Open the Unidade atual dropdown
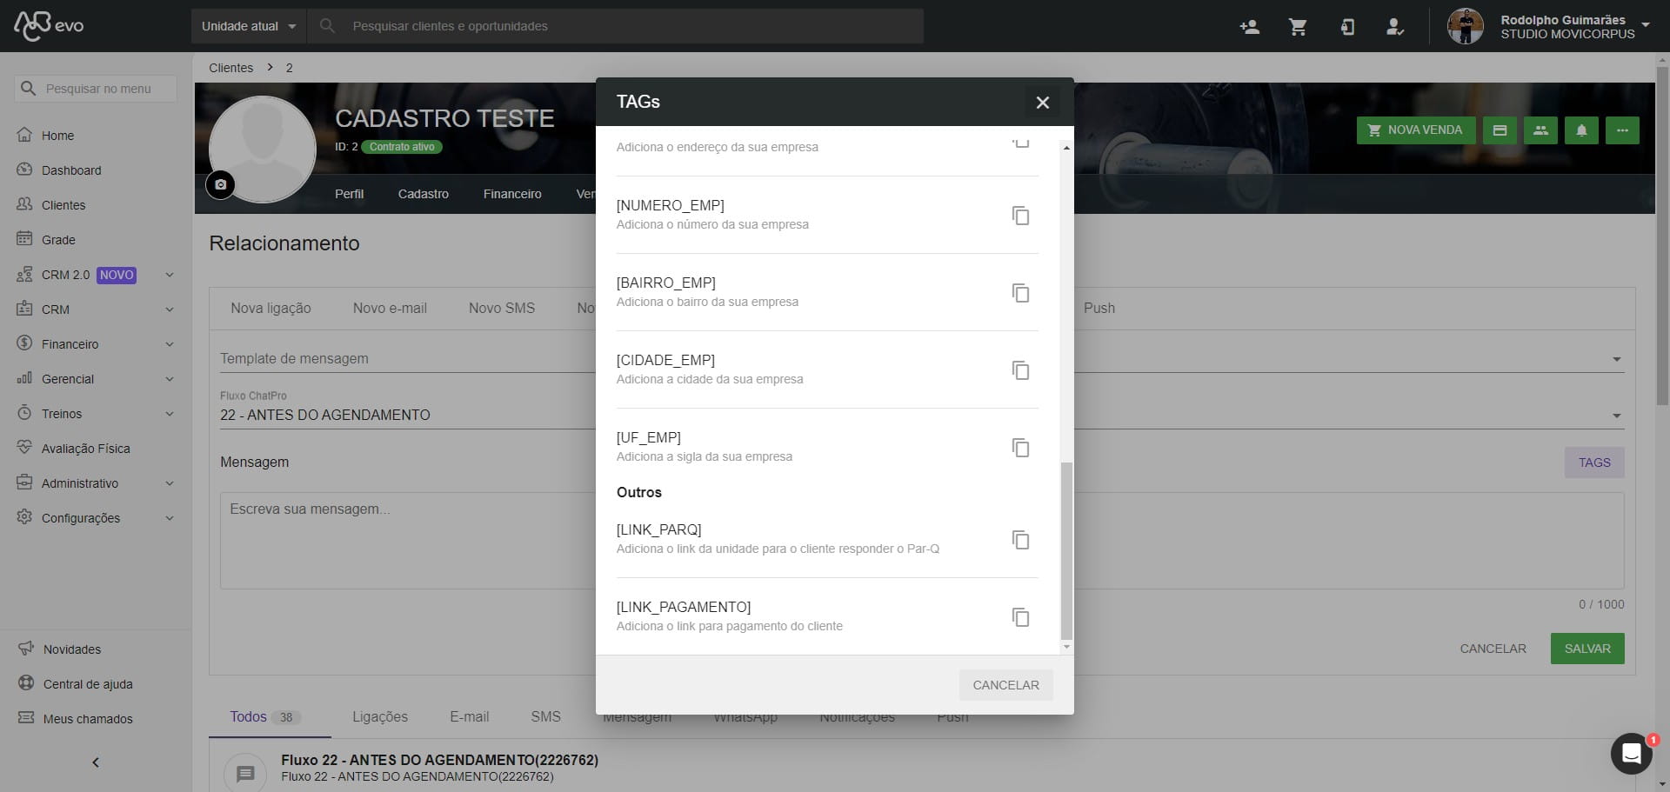 (x=249, y=26)
